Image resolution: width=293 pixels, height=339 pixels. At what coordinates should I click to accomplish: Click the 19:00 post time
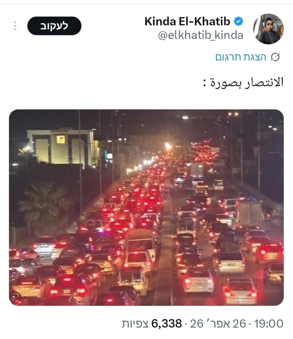[269, 324]
